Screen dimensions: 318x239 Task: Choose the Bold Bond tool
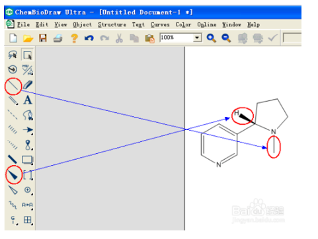(13, 160)
